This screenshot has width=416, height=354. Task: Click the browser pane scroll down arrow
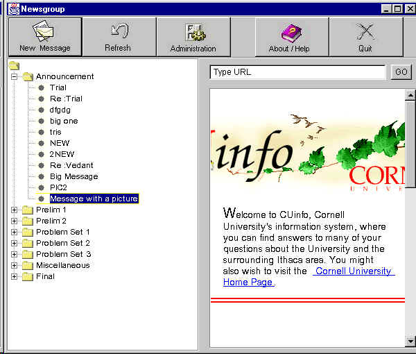click(410, 340)
